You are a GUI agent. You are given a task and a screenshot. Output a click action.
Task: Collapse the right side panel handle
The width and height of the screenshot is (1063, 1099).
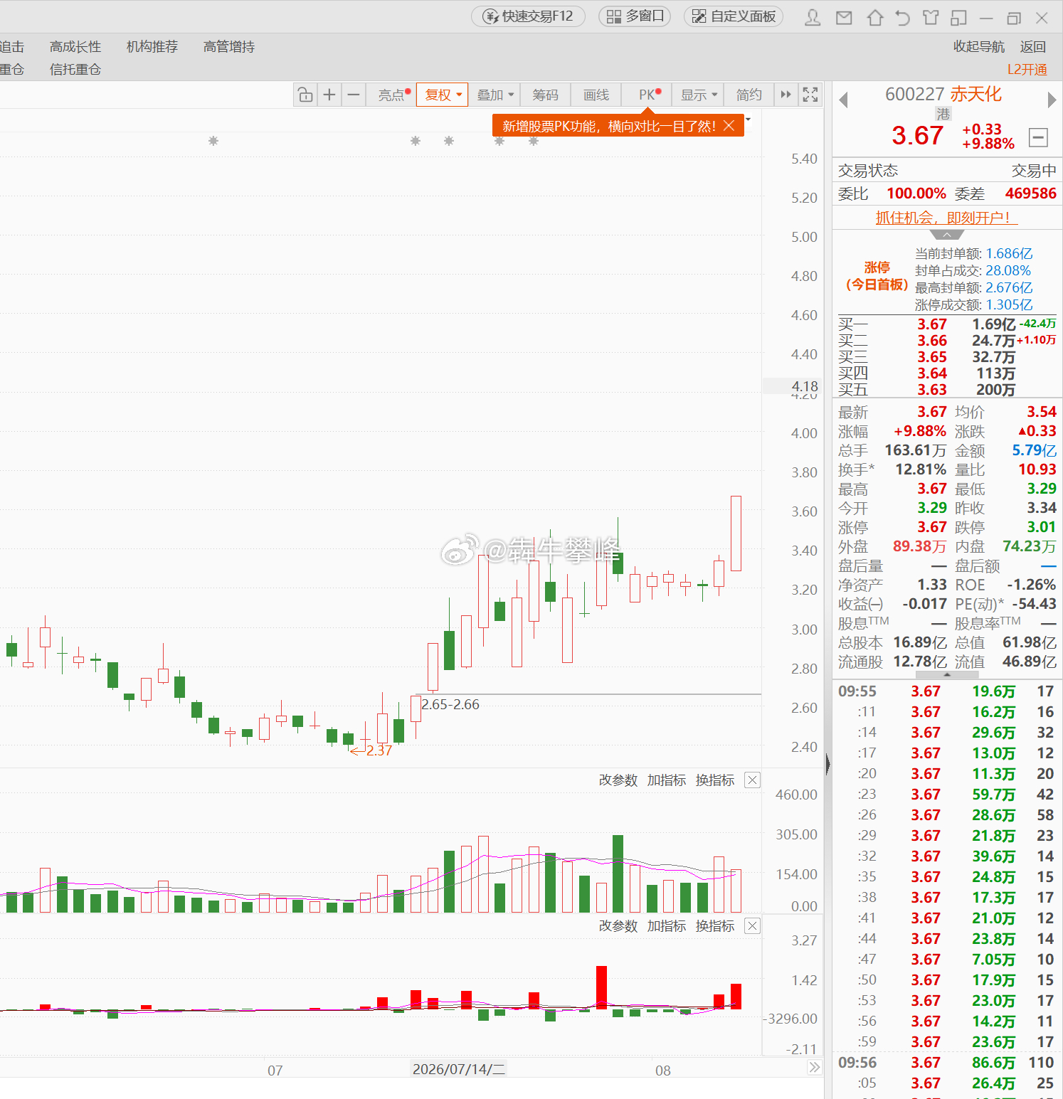[827, 765]
